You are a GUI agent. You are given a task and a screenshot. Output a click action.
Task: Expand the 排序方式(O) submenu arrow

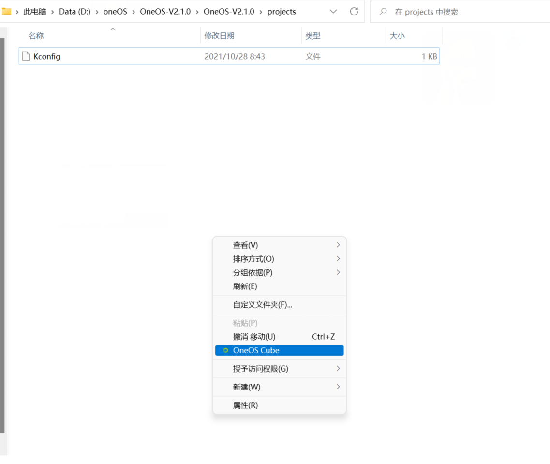[x=338, y=258]
